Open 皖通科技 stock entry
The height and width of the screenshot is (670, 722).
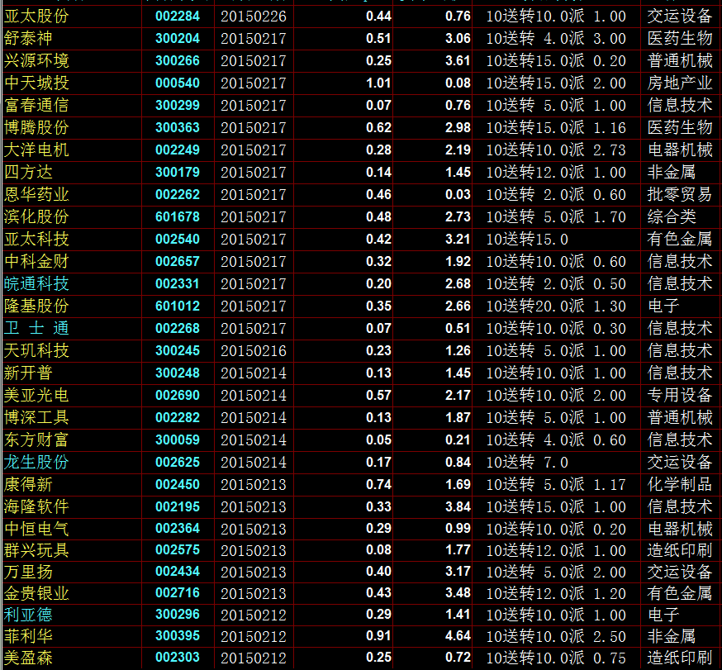[x=36, y=284]
